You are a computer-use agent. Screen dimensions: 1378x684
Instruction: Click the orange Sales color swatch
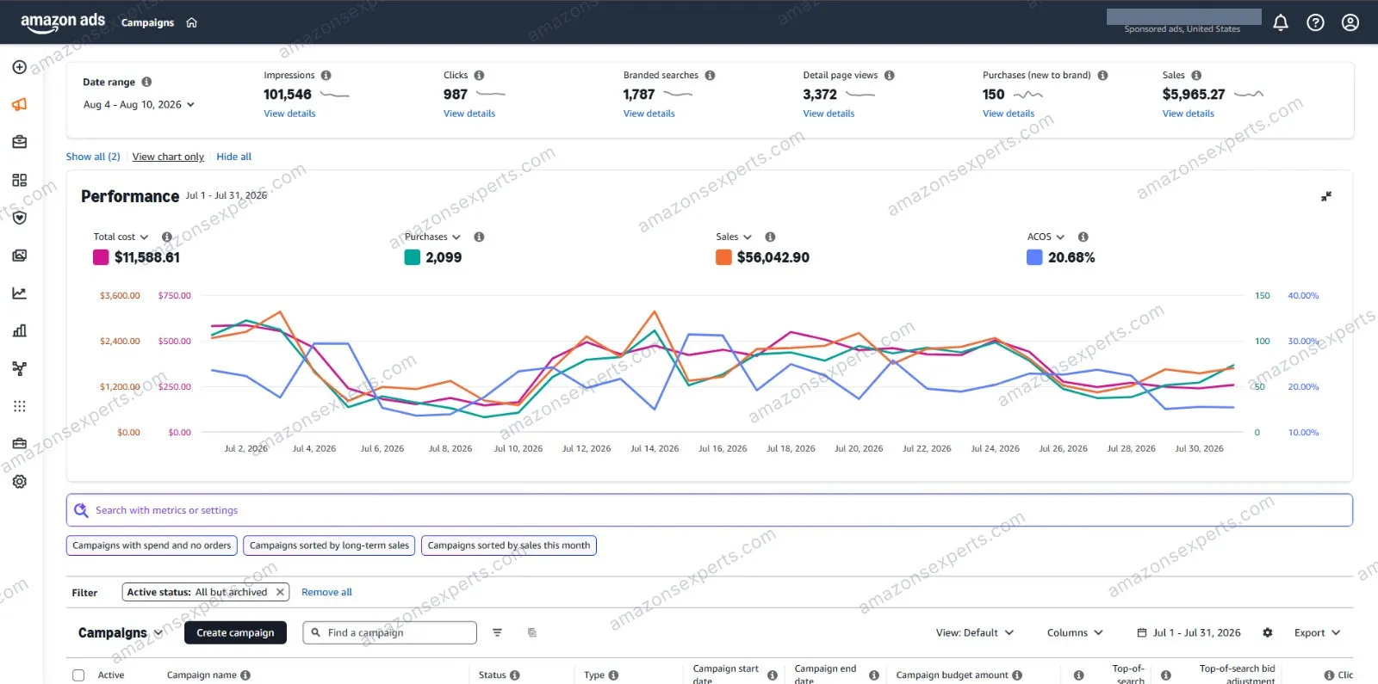pyautogui.click(x=723, y=257)
